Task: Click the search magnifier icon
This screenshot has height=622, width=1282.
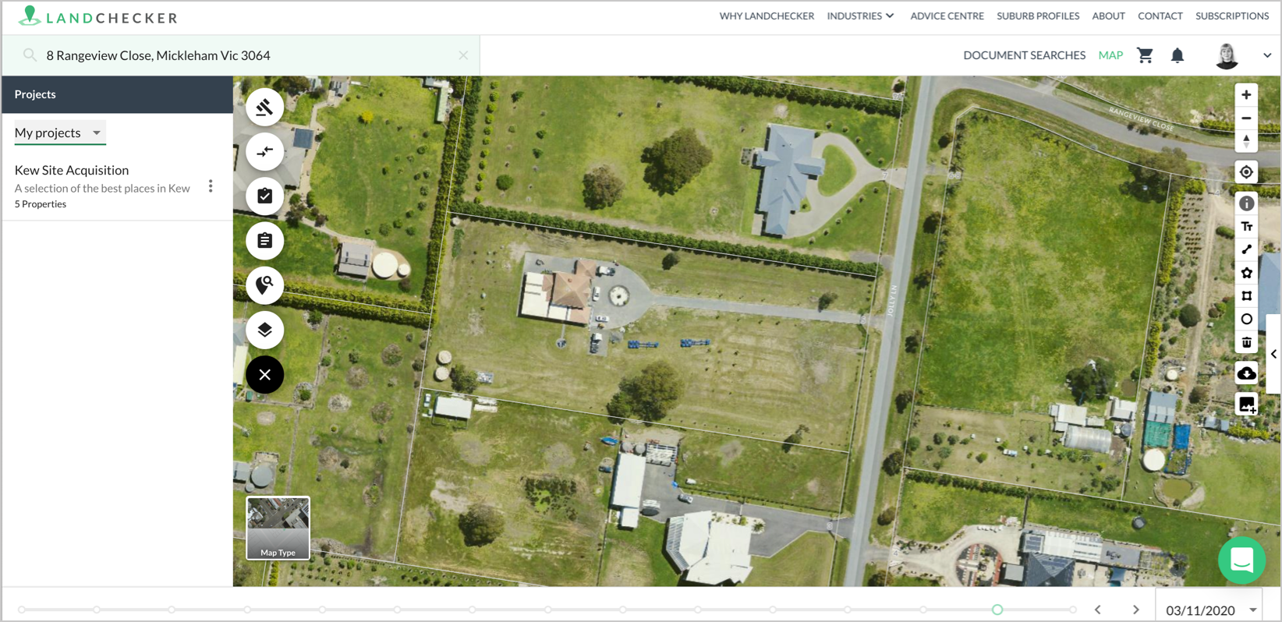Action: coord(30,55)
